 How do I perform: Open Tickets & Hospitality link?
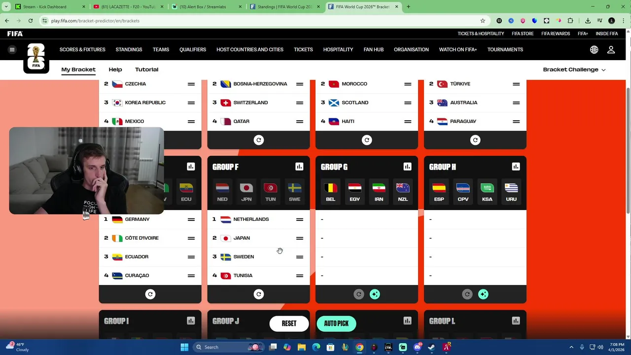(x=481, y=34)
